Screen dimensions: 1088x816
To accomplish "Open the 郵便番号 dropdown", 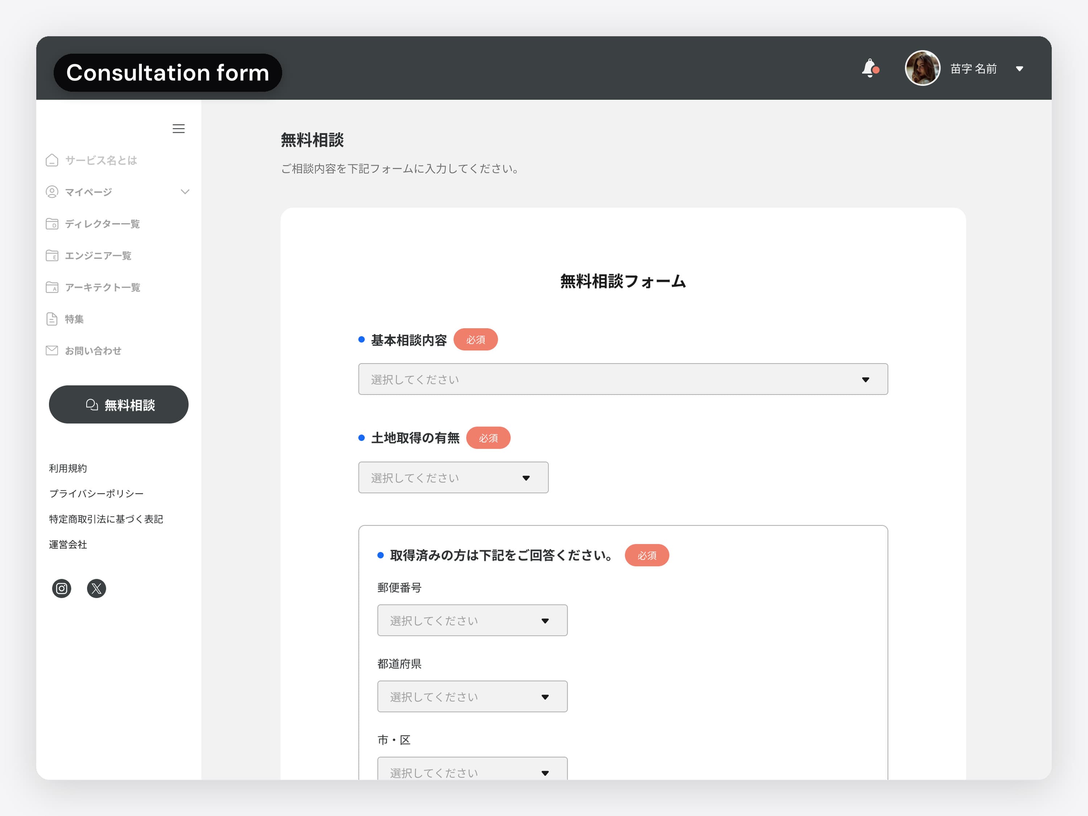I will pyautogui.click(x=472, y=620).
